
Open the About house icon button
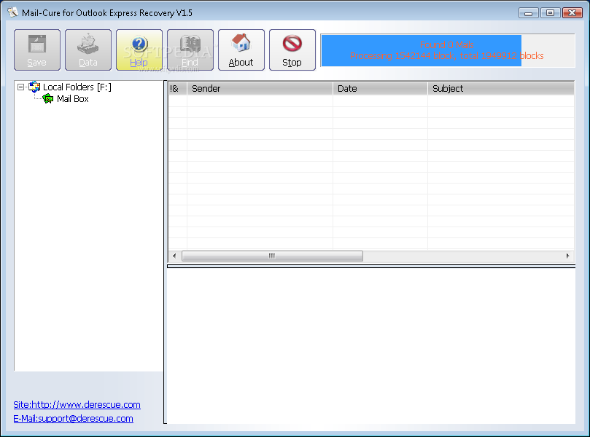tap(241, 50)
